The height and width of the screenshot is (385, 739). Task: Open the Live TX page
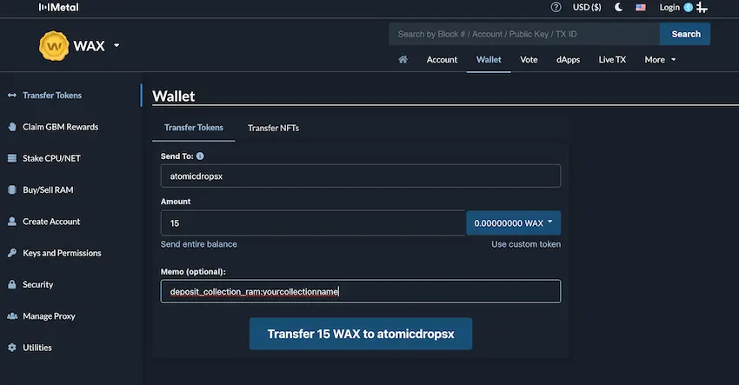click(612, 60)
